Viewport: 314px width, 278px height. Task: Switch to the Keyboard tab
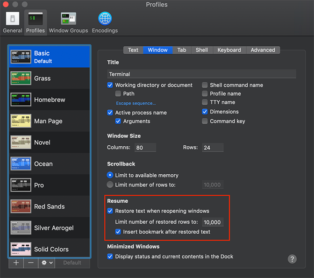tap(229, 50)
